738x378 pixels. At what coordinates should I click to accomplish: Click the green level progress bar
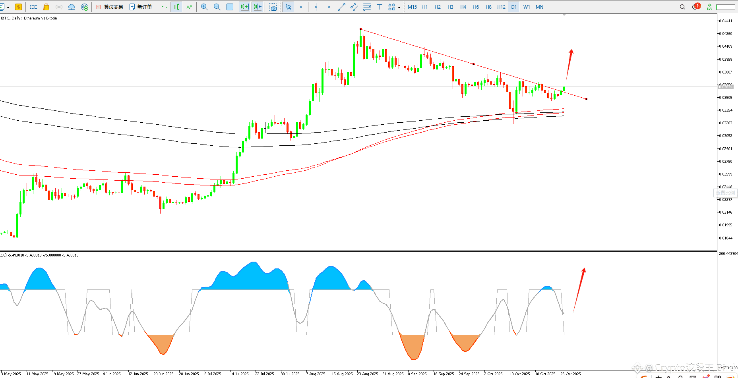coord(725,7)
